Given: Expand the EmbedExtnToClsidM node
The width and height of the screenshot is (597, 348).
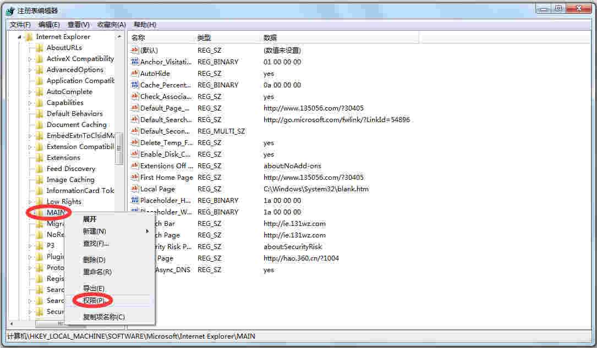Looking at the screenshot, I should coord(30,136).
